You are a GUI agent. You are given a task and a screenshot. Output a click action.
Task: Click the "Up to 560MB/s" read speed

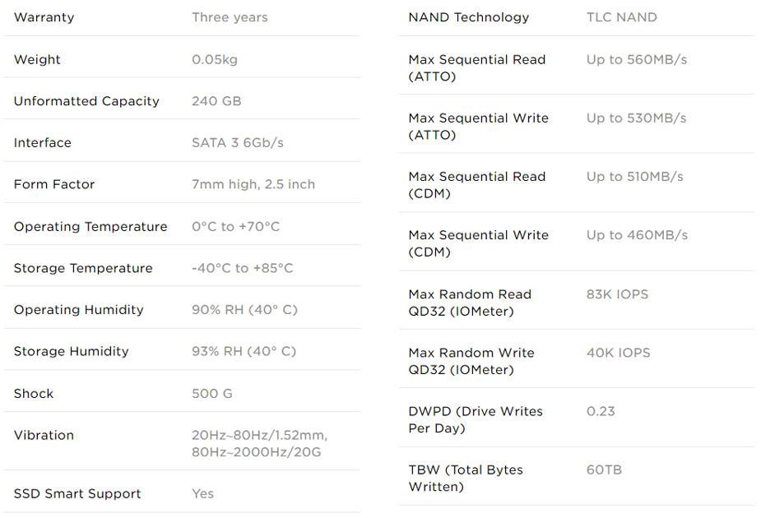pyautogui.click(x=637, y=59)
